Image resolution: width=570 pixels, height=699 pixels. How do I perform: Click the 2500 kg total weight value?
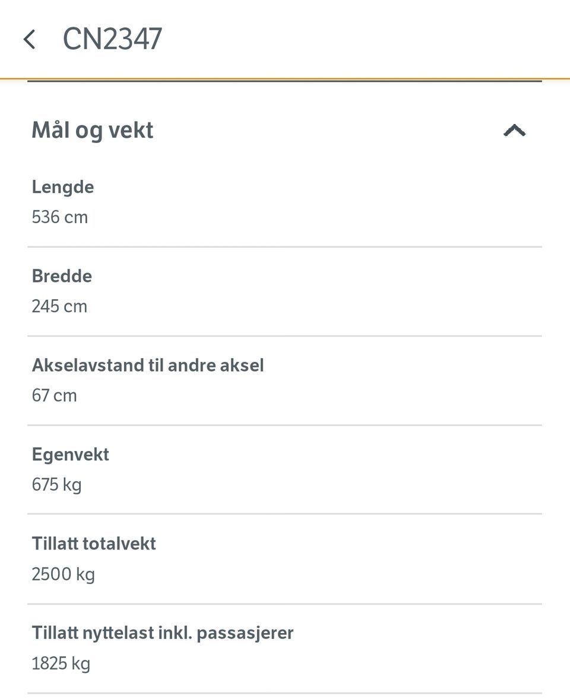[63, 574]
